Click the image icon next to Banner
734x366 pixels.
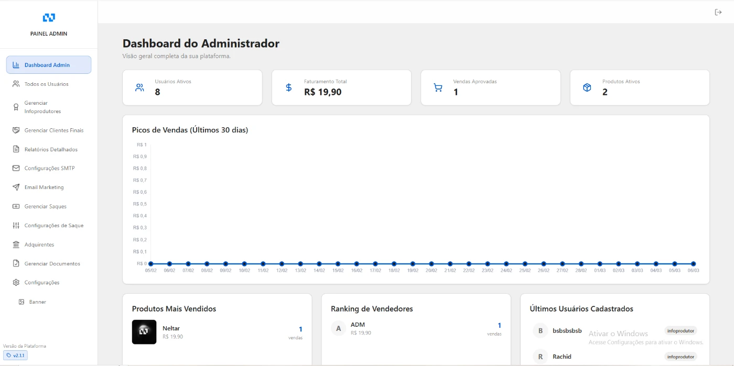[x=21, y=302]
